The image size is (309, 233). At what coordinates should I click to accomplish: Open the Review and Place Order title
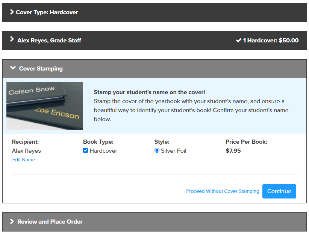tap(50, 222)
